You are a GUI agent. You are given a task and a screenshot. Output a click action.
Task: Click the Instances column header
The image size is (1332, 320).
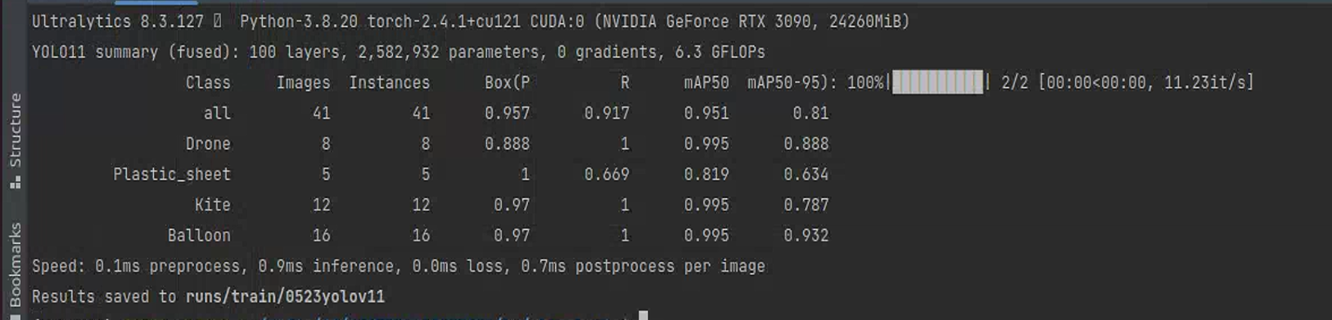tap(390, 83)
